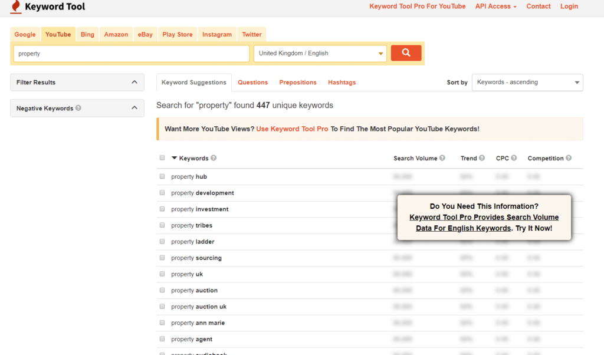The height and width of the screenshot is (355, 604).
Task: Click the 'property investment' keyword text
Action: pyautogui.click(x=200, y=209)
